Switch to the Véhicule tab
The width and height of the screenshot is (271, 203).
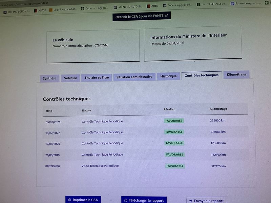click(x=70, y=78)
